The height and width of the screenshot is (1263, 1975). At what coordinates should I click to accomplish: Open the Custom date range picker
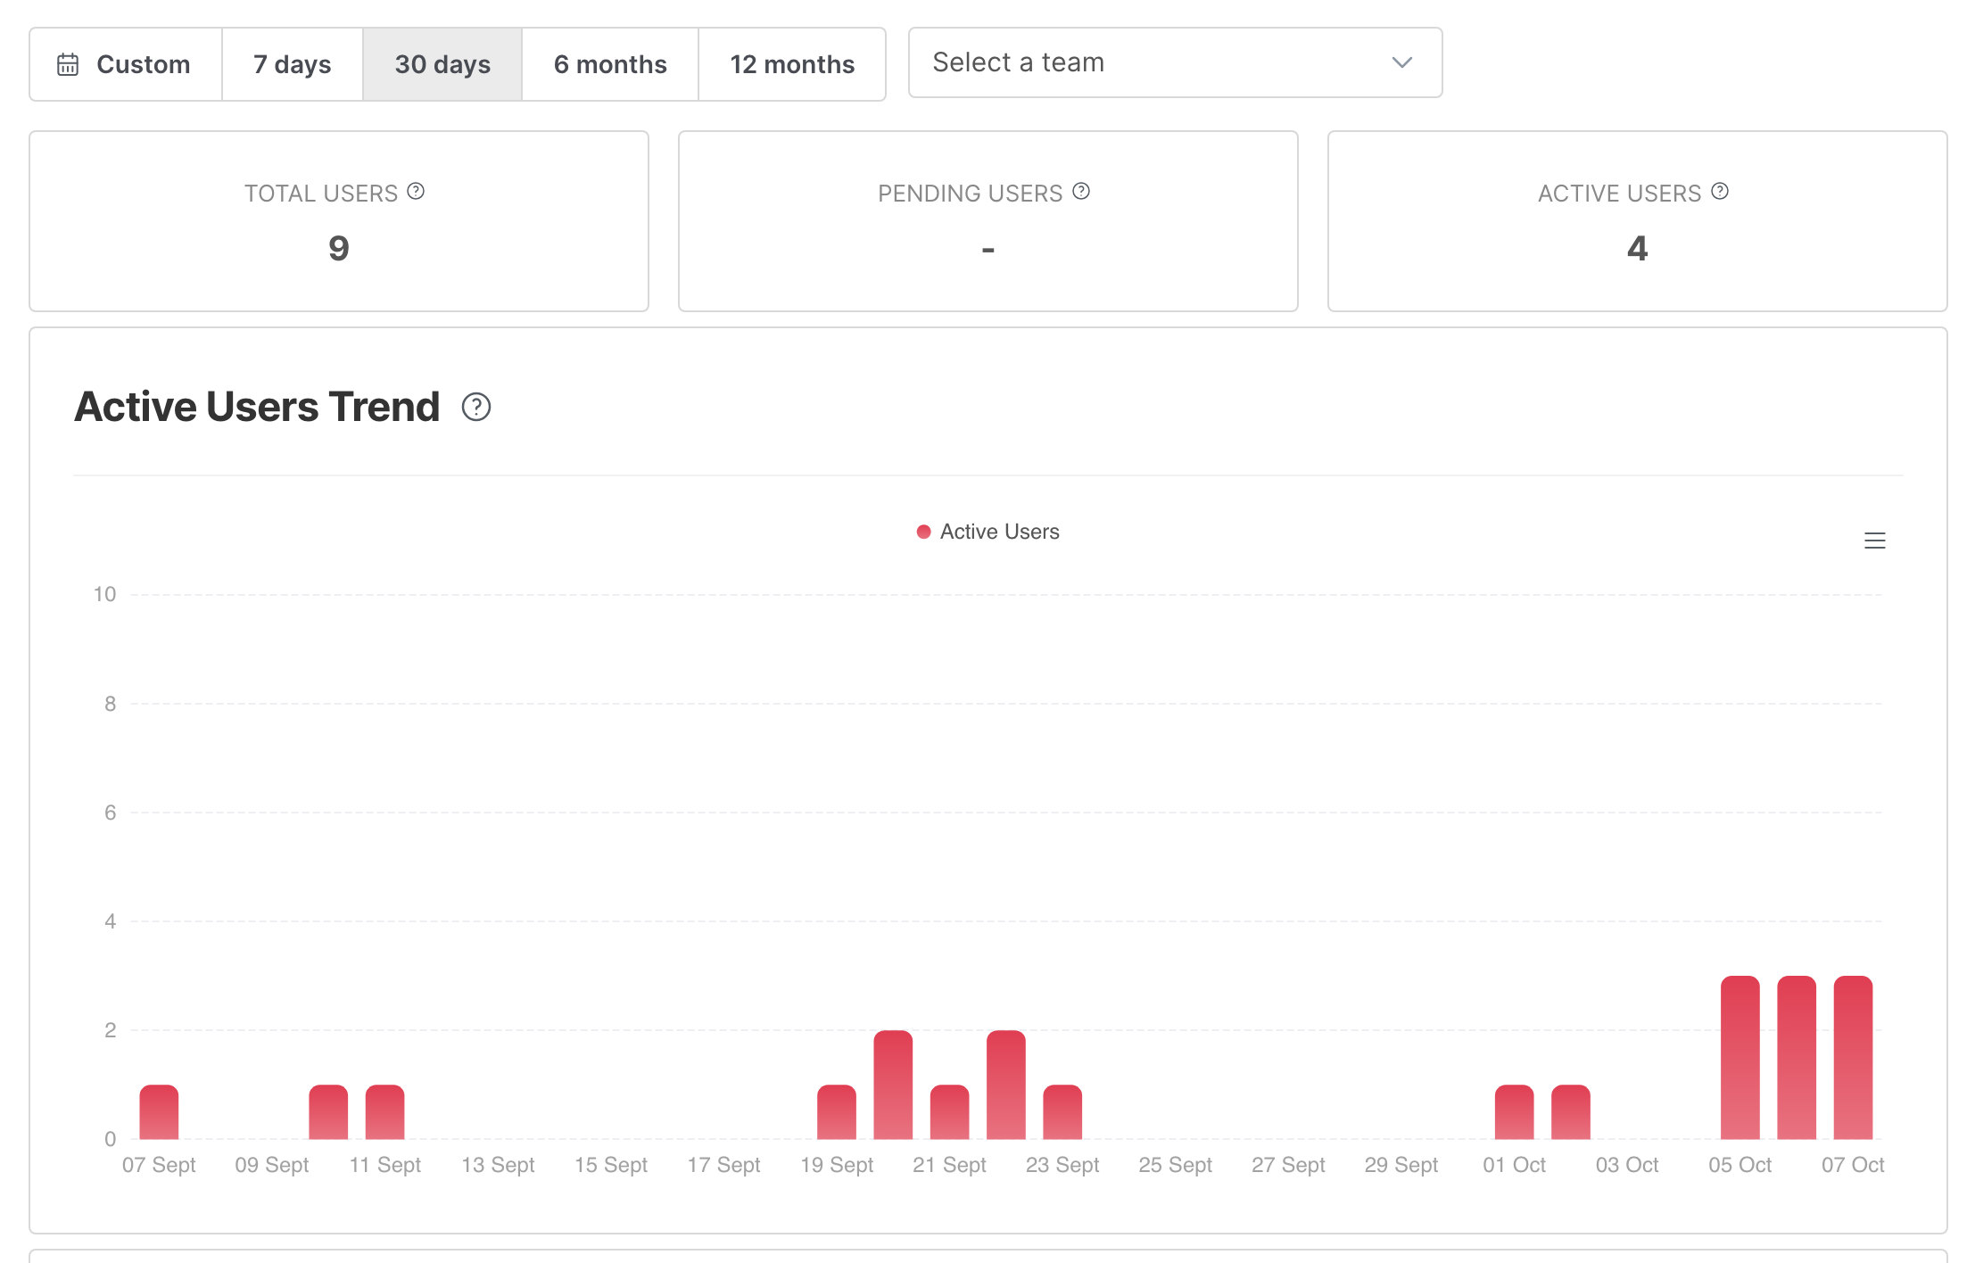(126, 64)
